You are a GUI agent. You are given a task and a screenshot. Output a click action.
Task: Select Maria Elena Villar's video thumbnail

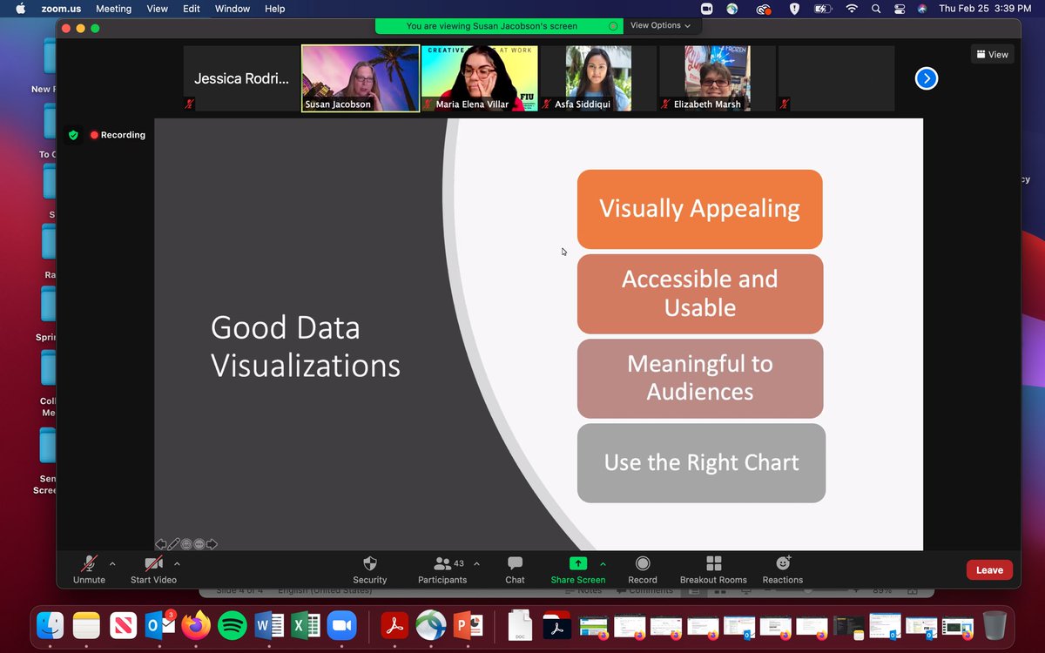coord(479,78)
